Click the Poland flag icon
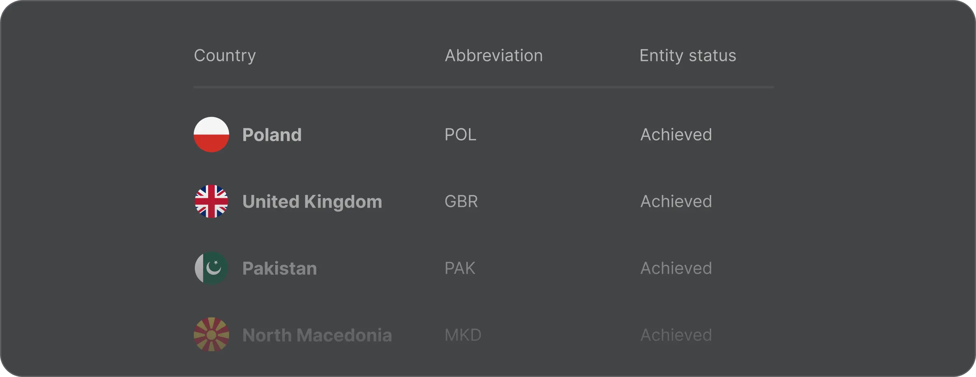The height and width of the screenshot is (377, 976). (211, 135)
